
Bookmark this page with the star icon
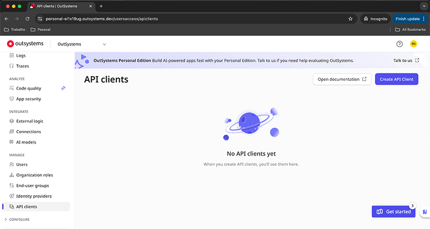350,19
